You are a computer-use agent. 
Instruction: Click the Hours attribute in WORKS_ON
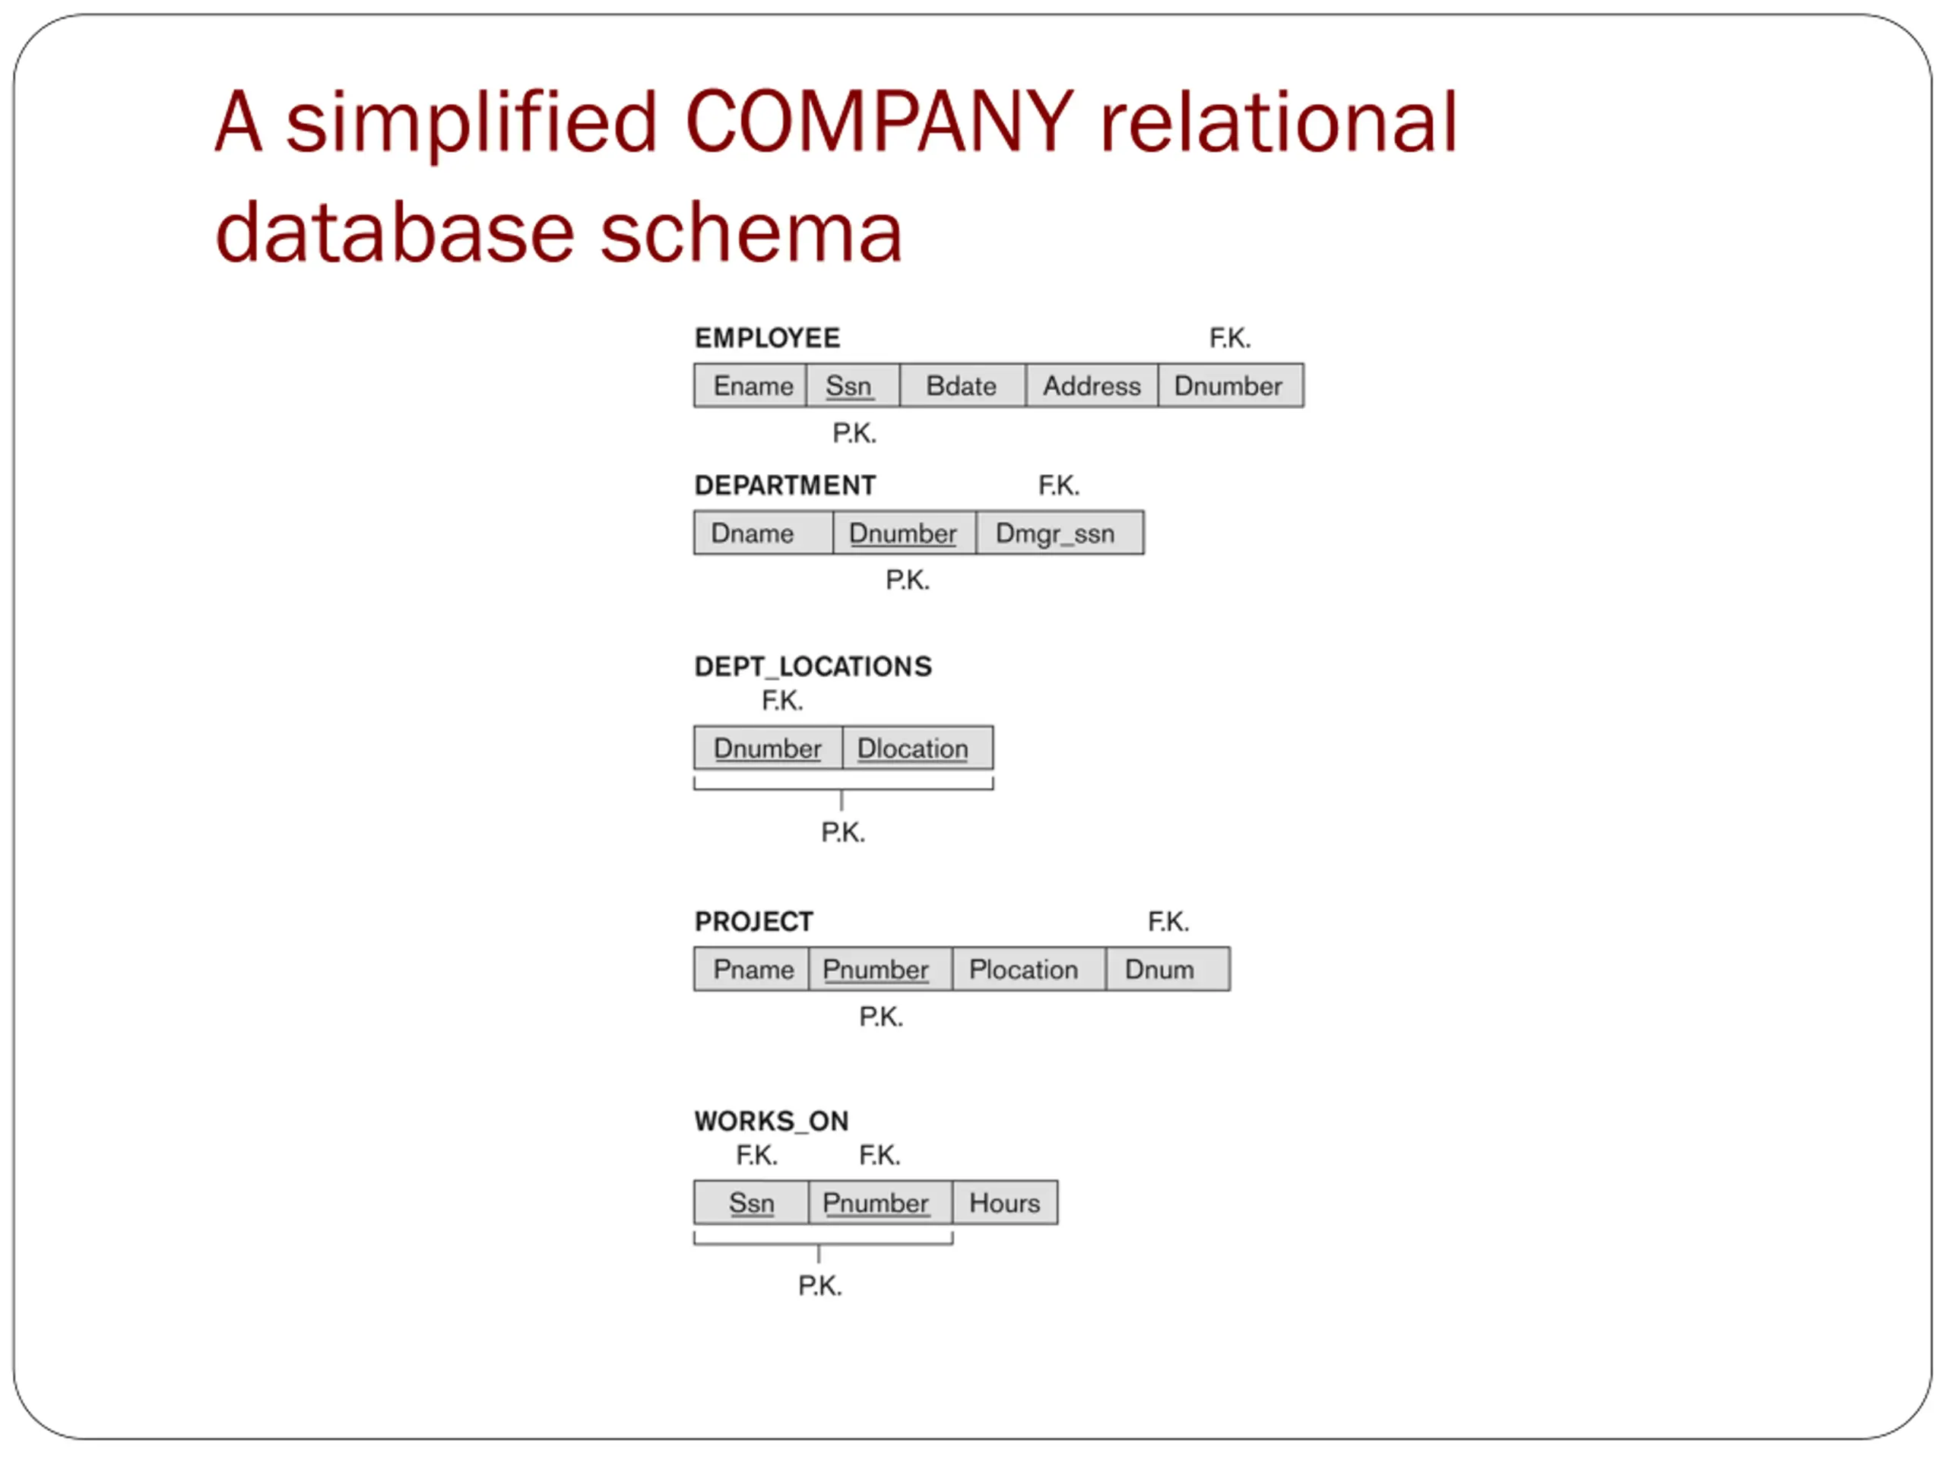pyautogui.click(x=1006, y=1204)
